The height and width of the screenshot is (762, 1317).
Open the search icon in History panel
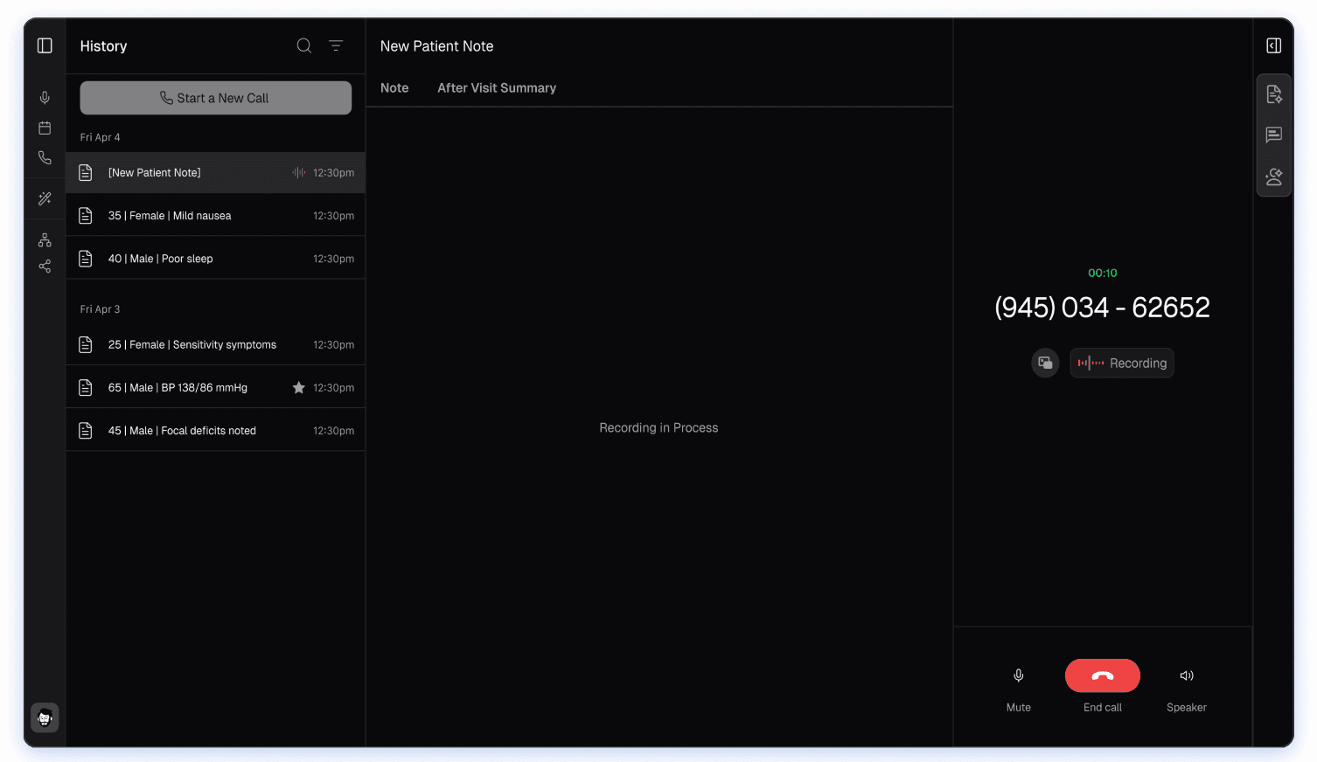[x=303, y=45]
